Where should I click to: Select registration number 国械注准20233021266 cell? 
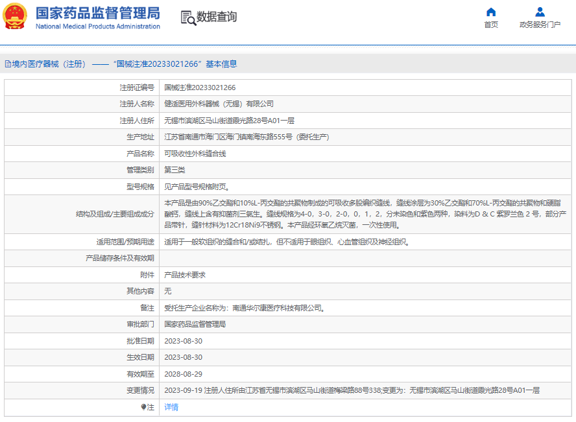coord(200,88)
